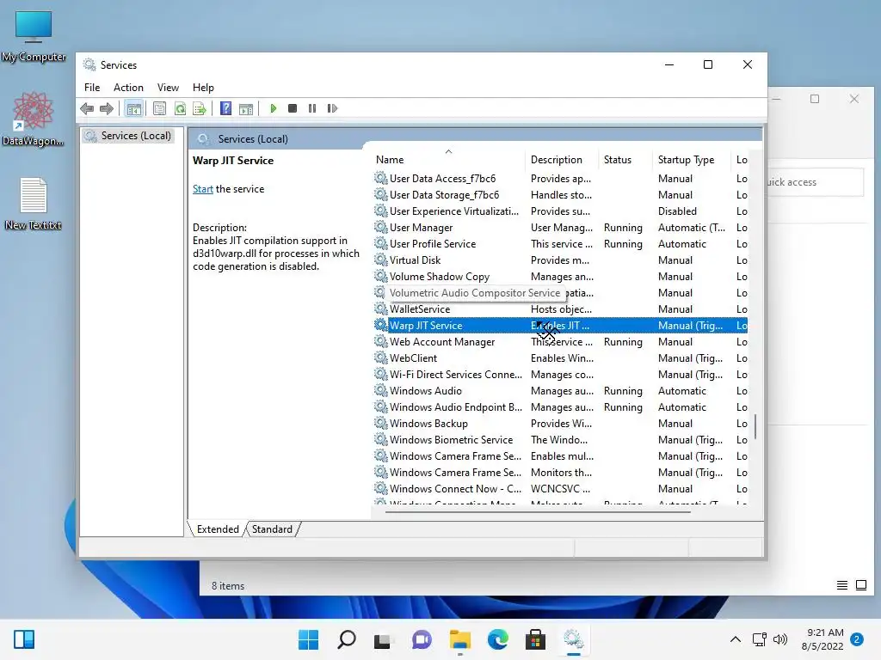
Task: Start service with green play icon
Action: tap(273, 108)
